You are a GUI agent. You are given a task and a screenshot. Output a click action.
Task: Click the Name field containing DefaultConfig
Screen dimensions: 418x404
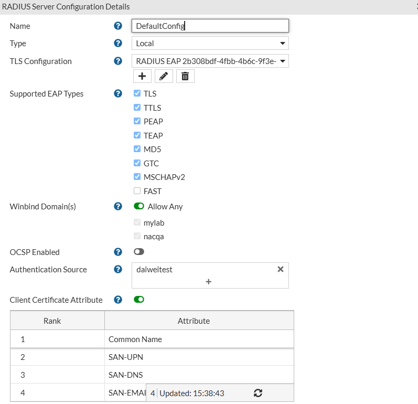pyautogui.click(x=210, y=26)
